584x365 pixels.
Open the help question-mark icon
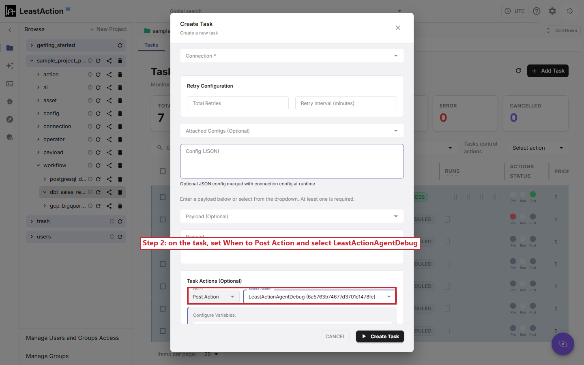537,11
